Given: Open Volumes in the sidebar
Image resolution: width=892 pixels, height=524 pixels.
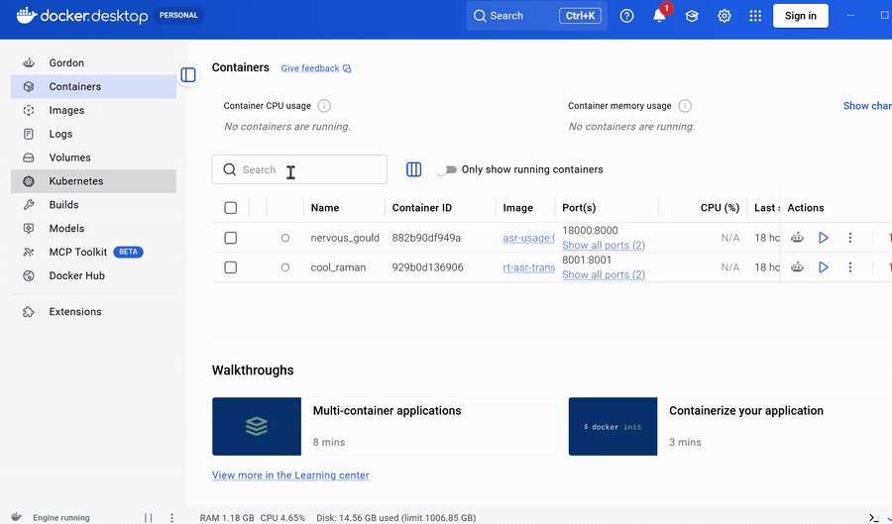Looking at the screenshot, I should [93, 157].
